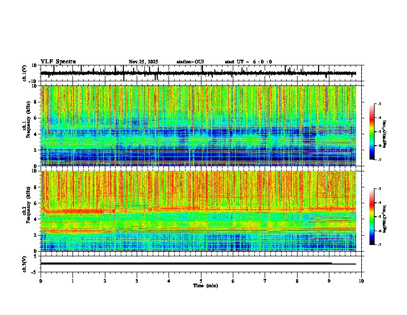The width and height of the screenshot is (407, 315).
Task: Click the ch.1 spectrogram 6 kHz tick label
Action: click(x=36, y=118)
